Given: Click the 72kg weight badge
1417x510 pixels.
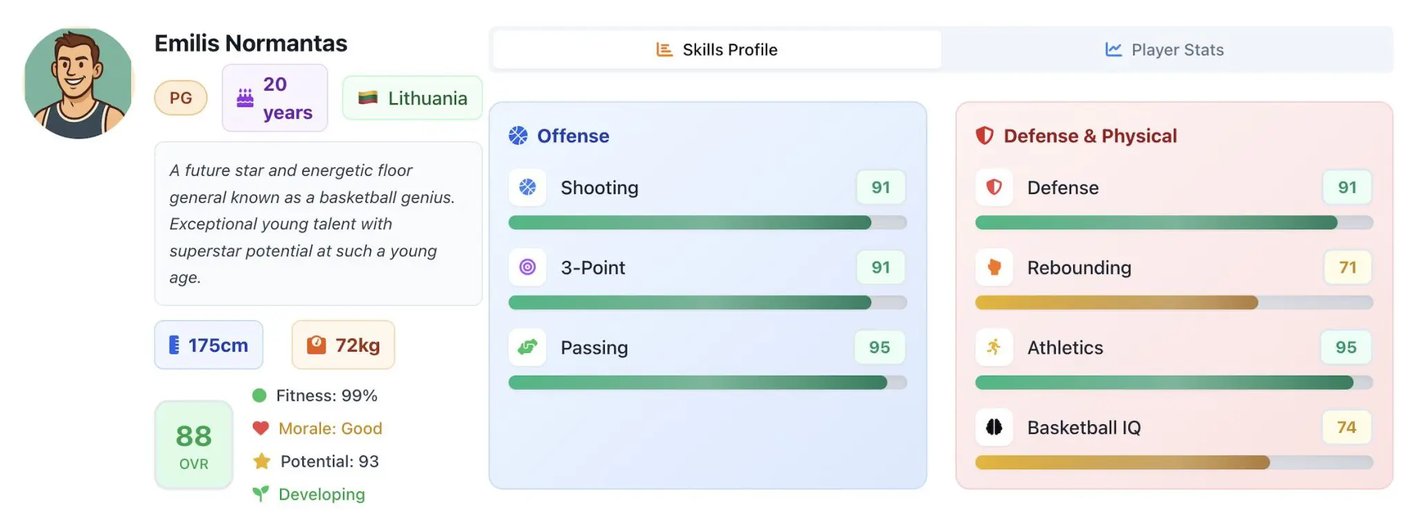Looking at the screenshot, I should pyautogui.click(x=343, y=345).
